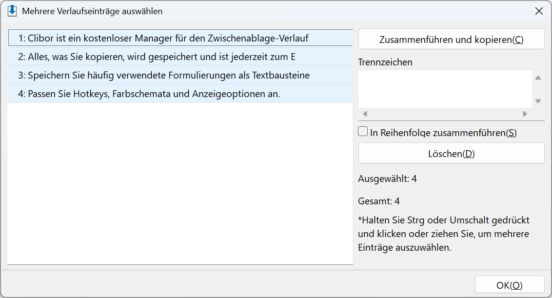552x298 pixels.
Task: Select entry 4: Passen Sie Hotkeys, Farbschemata
Action: pyautogui.click(x=180, y=94)
